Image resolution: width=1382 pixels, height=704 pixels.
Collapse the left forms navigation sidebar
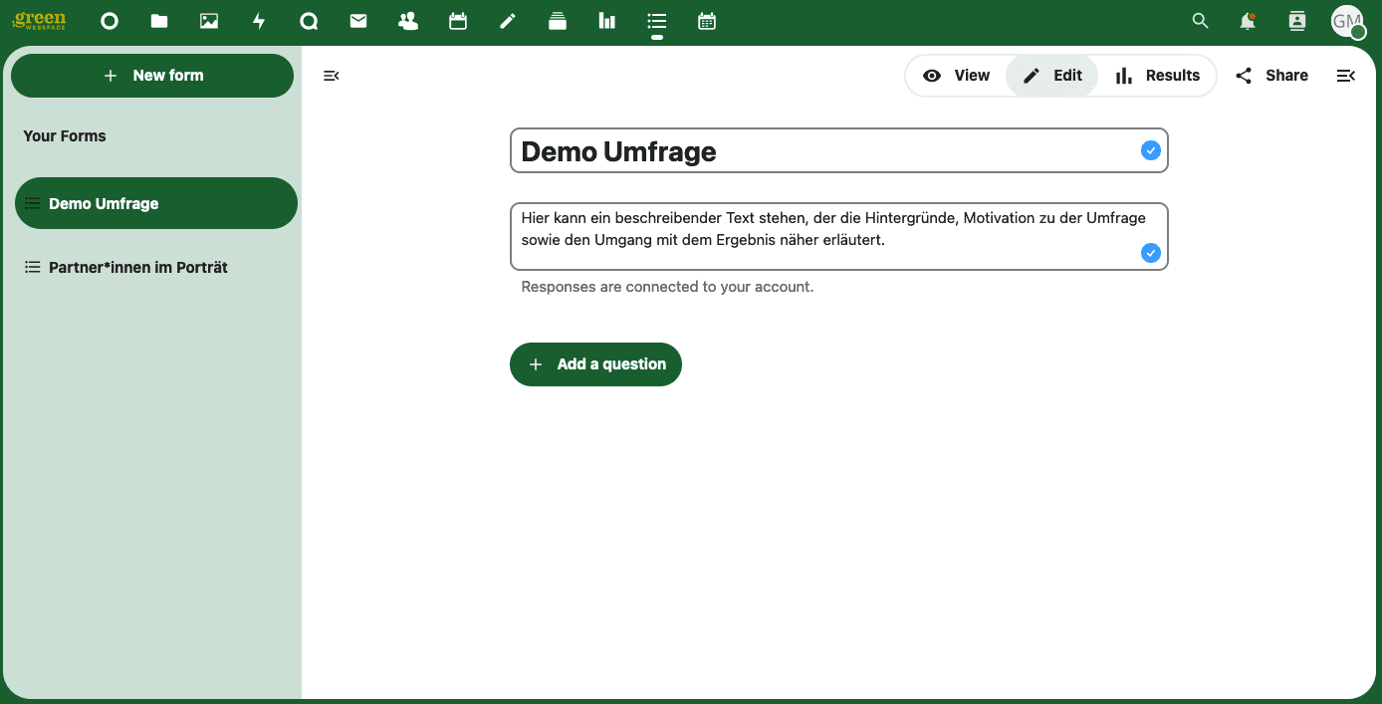[x=332, y=76]
